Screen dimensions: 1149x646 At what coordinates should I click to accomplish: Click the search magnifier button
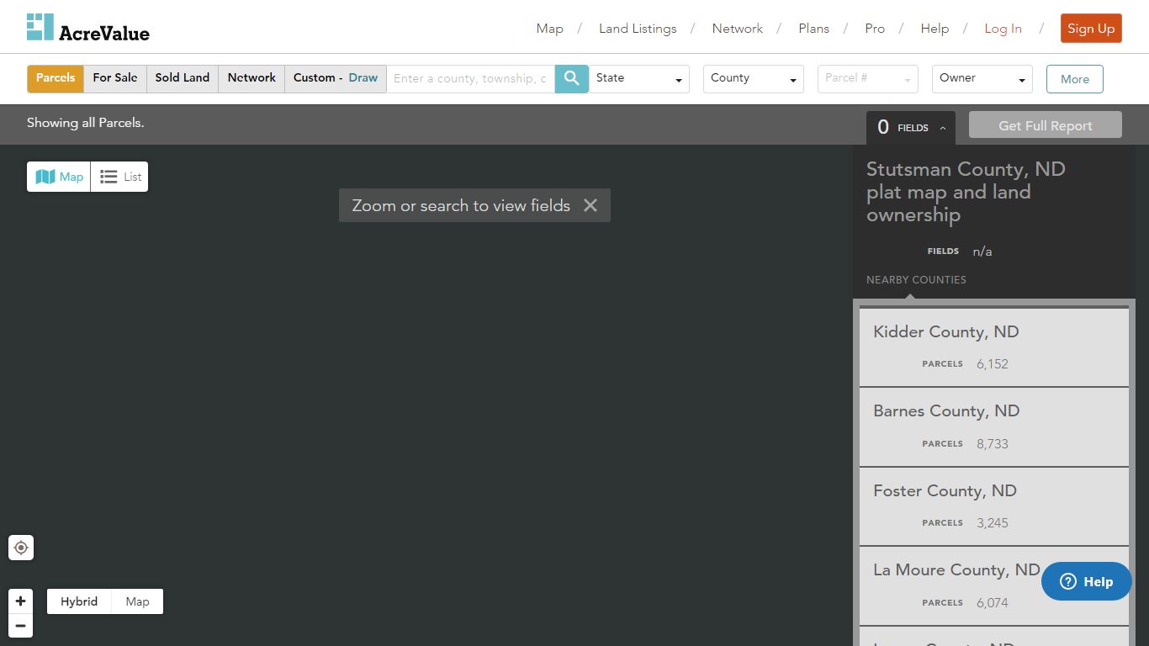coord(572,78)
